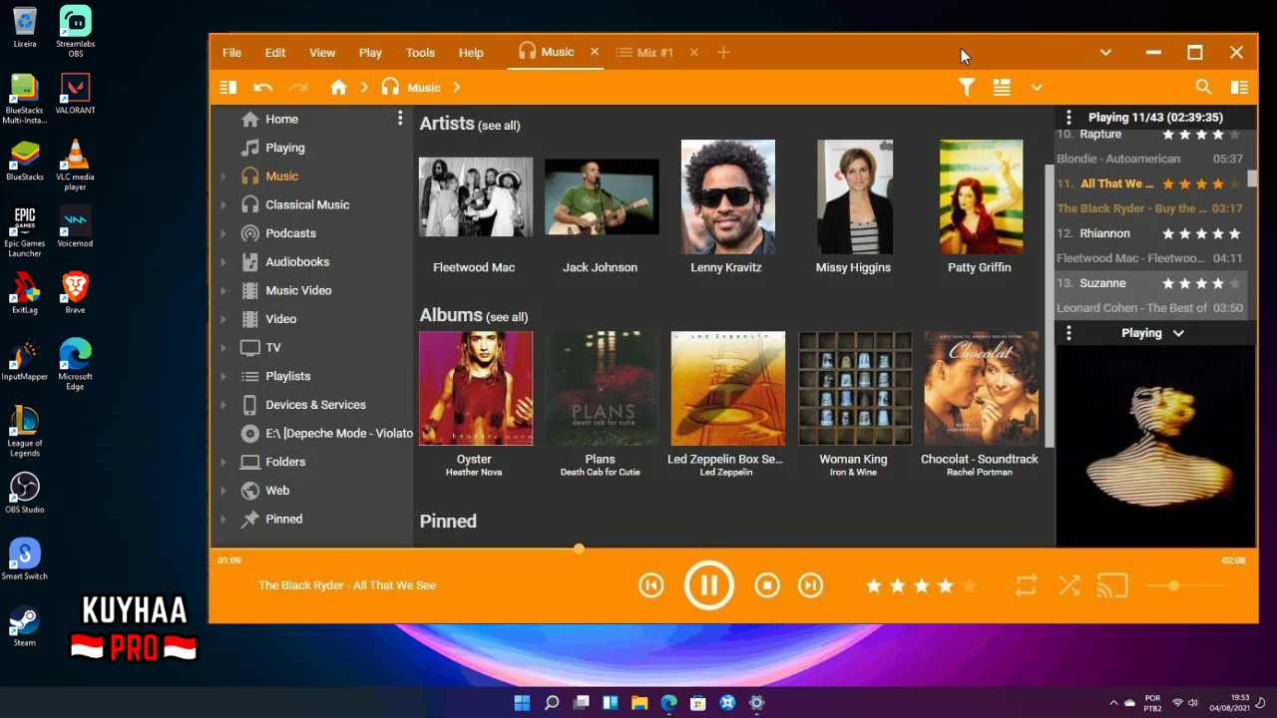
Task: Skip to the next track
Action: (811, 585)
